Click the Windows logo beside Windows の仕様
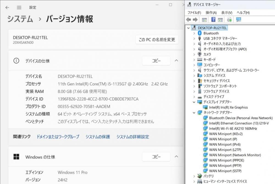 tap(16, 157)
